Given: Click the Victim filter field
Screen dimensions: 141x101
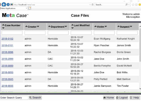Looking at the screenshot, I should [104, 33].
